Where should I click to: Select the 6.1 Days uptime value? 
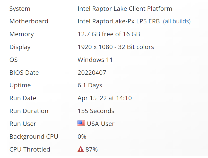click(90, 85)
